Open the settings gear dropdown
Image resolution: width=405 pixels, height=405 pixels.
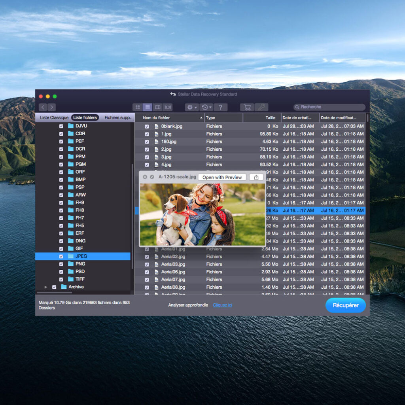192,107
